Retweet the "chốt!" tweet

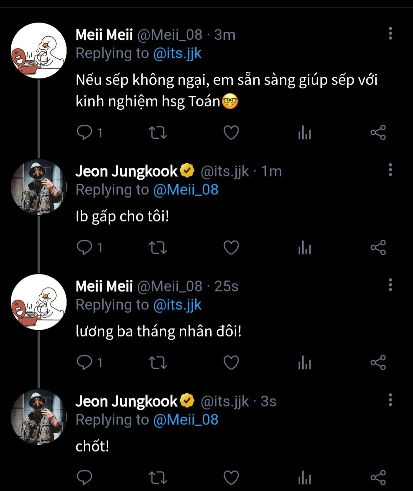click(157, 477)
